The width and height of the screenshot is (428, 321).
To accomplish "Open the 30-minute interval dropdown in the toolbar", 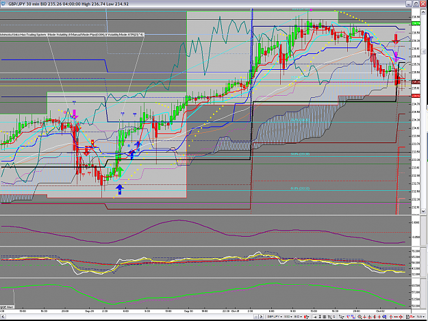I will coord(288,317).
